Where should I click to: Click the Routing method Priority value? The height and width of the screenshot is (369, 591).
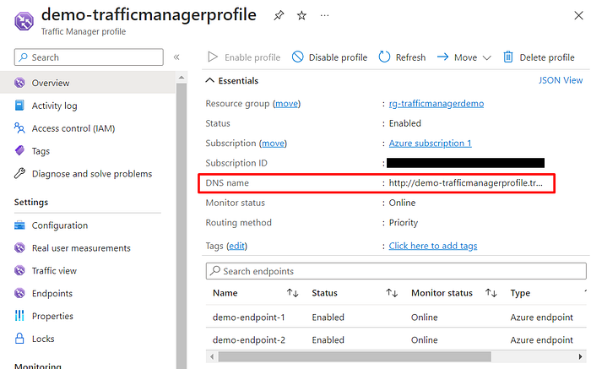pos(404,223)
